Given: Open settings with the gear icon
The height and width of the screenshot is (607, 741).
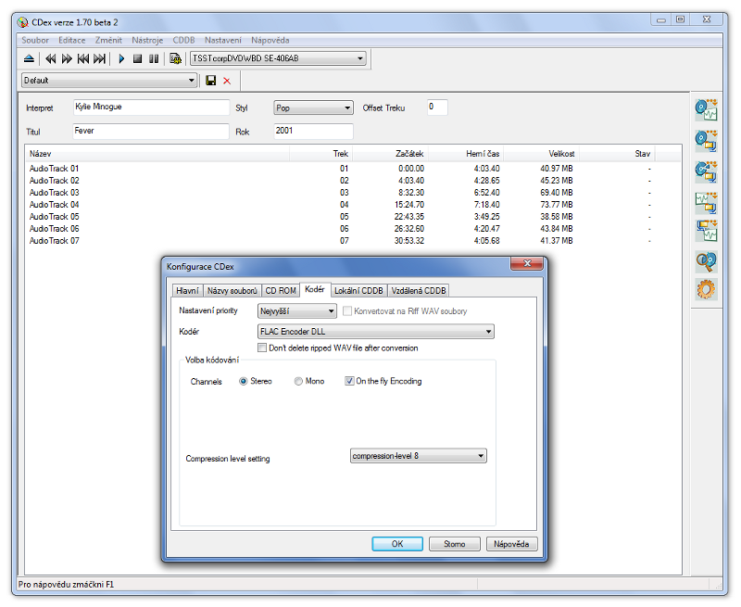Looking at the screenshot, I should pyautogui.click(x=706, y=290).
